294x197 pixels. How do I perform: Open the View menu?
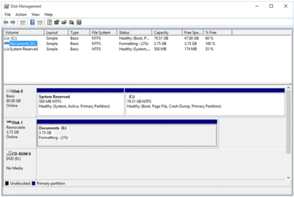point(35,14)
